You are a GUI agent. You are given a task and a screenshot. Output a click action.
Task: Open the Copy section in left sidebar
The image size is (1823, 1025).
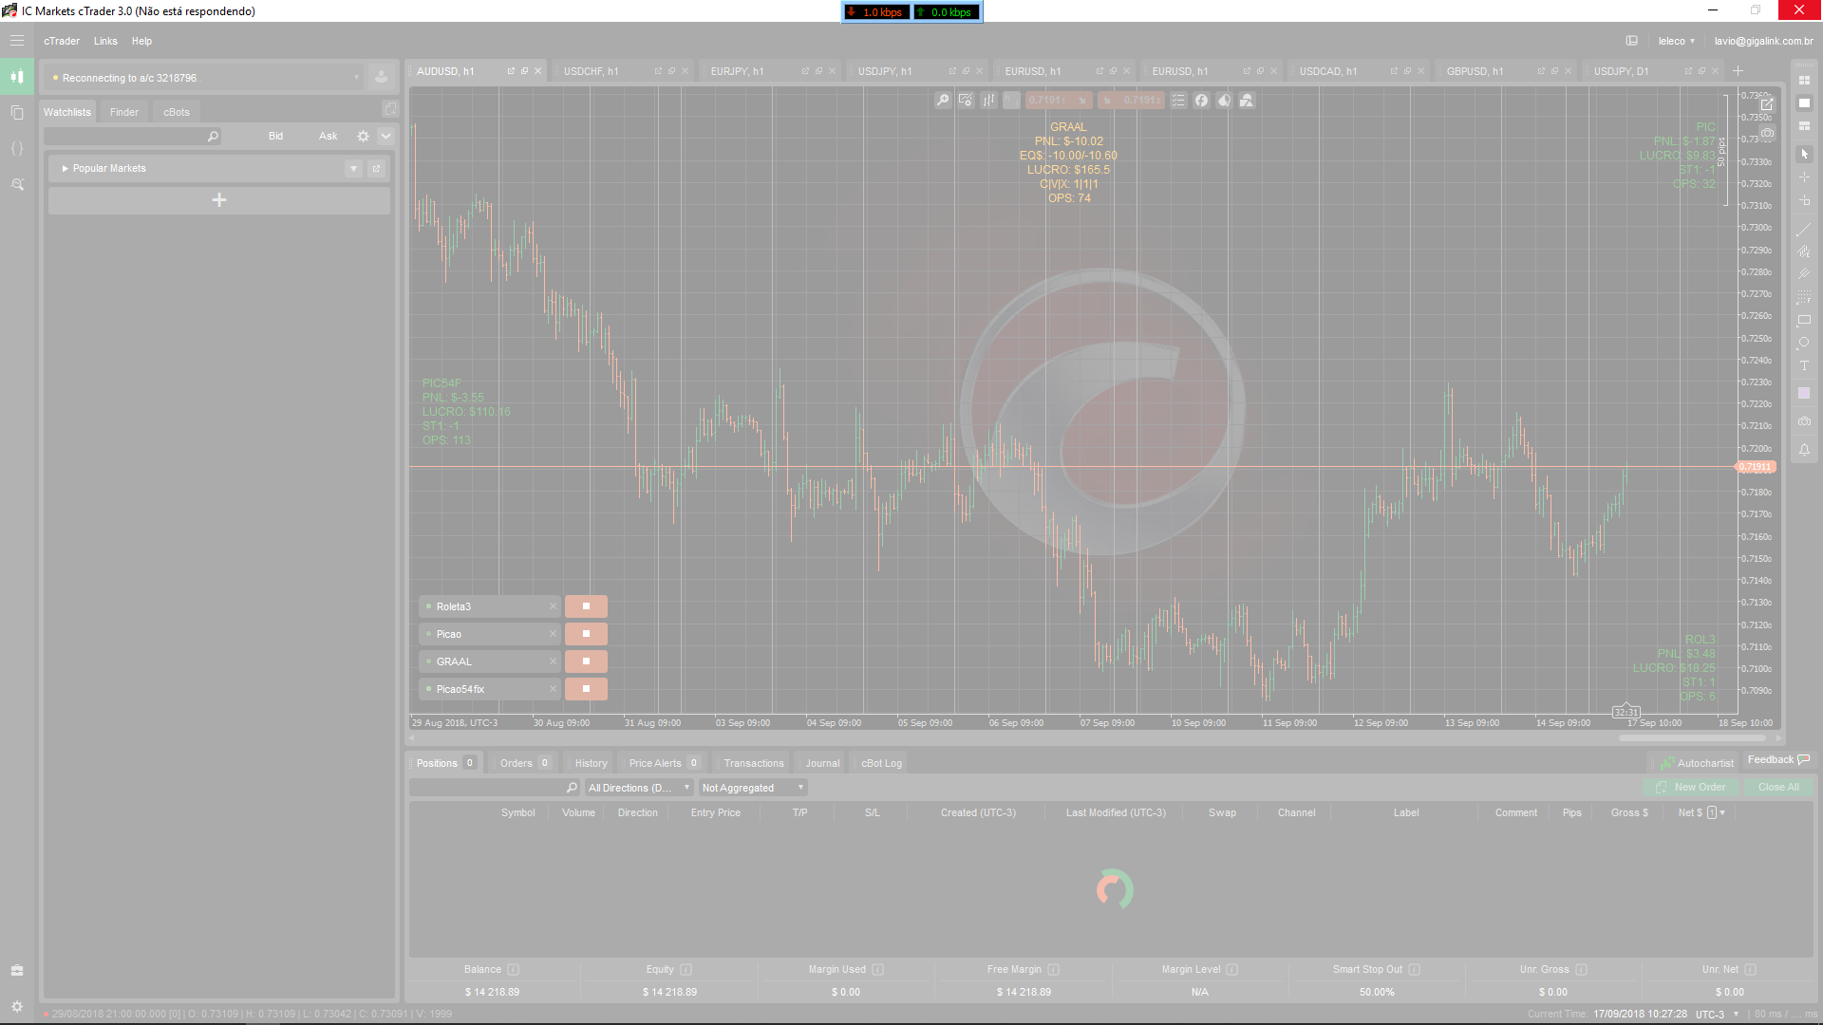[x=17, y=112]
